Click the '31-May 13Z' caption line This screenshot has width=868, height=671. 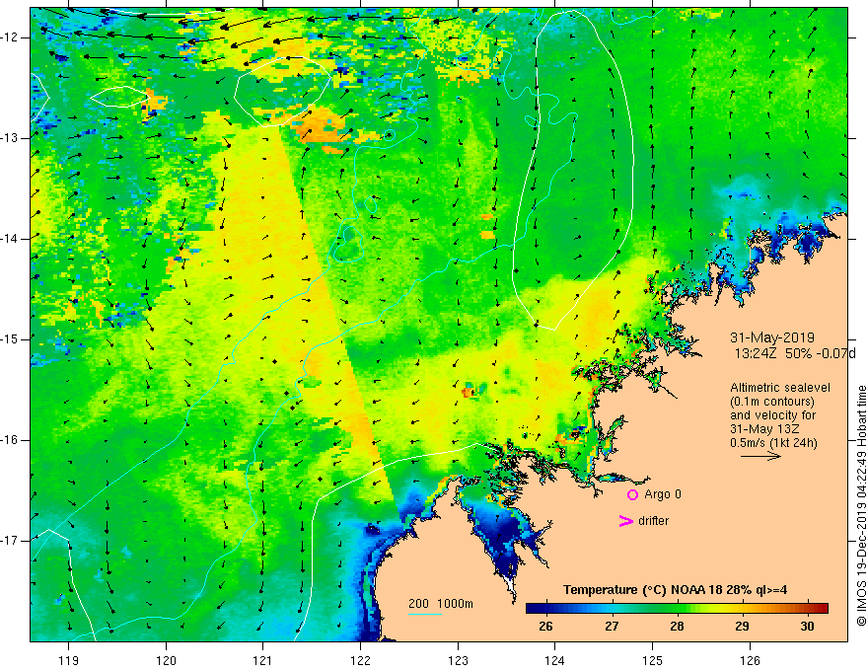pyautogui.click(x=764, y=429)
